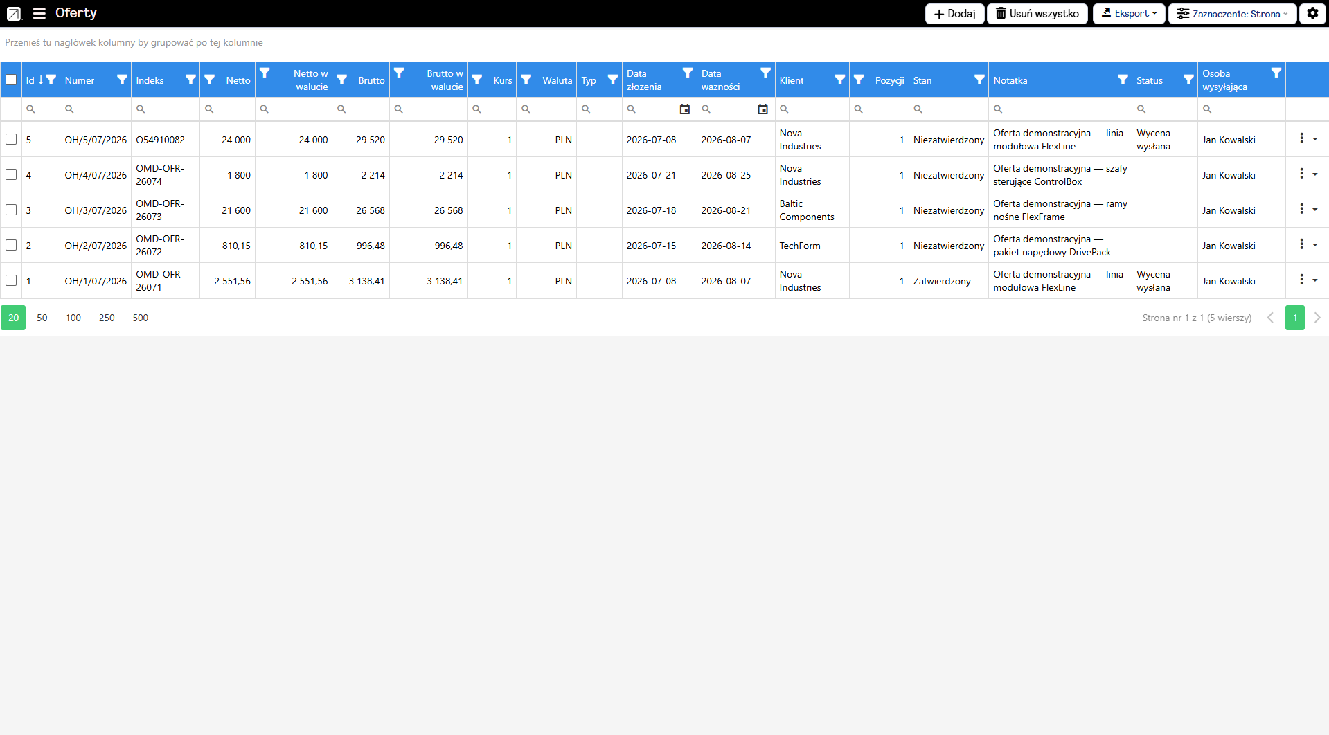This screenshot has height=735, width=1329.
Task: Expand the Eksport dropdown
Action: point(1129,13)
